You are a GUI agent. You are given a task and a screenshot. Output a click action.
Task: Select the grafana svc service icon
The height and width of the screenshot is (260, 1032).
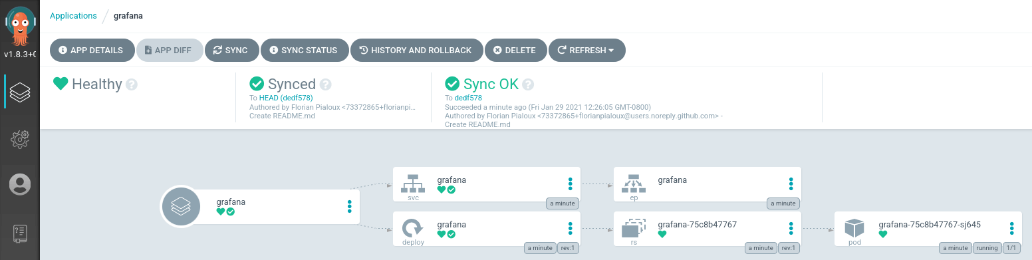pyautogui.click(x=413, y=184)
